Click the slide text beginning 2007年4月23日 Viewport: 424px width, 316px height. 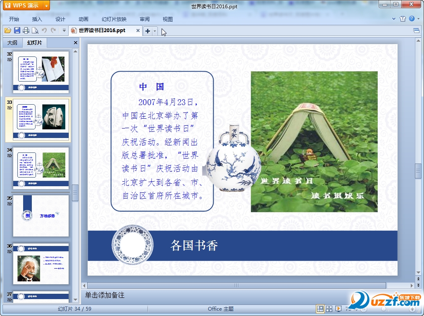coord(162,149)
